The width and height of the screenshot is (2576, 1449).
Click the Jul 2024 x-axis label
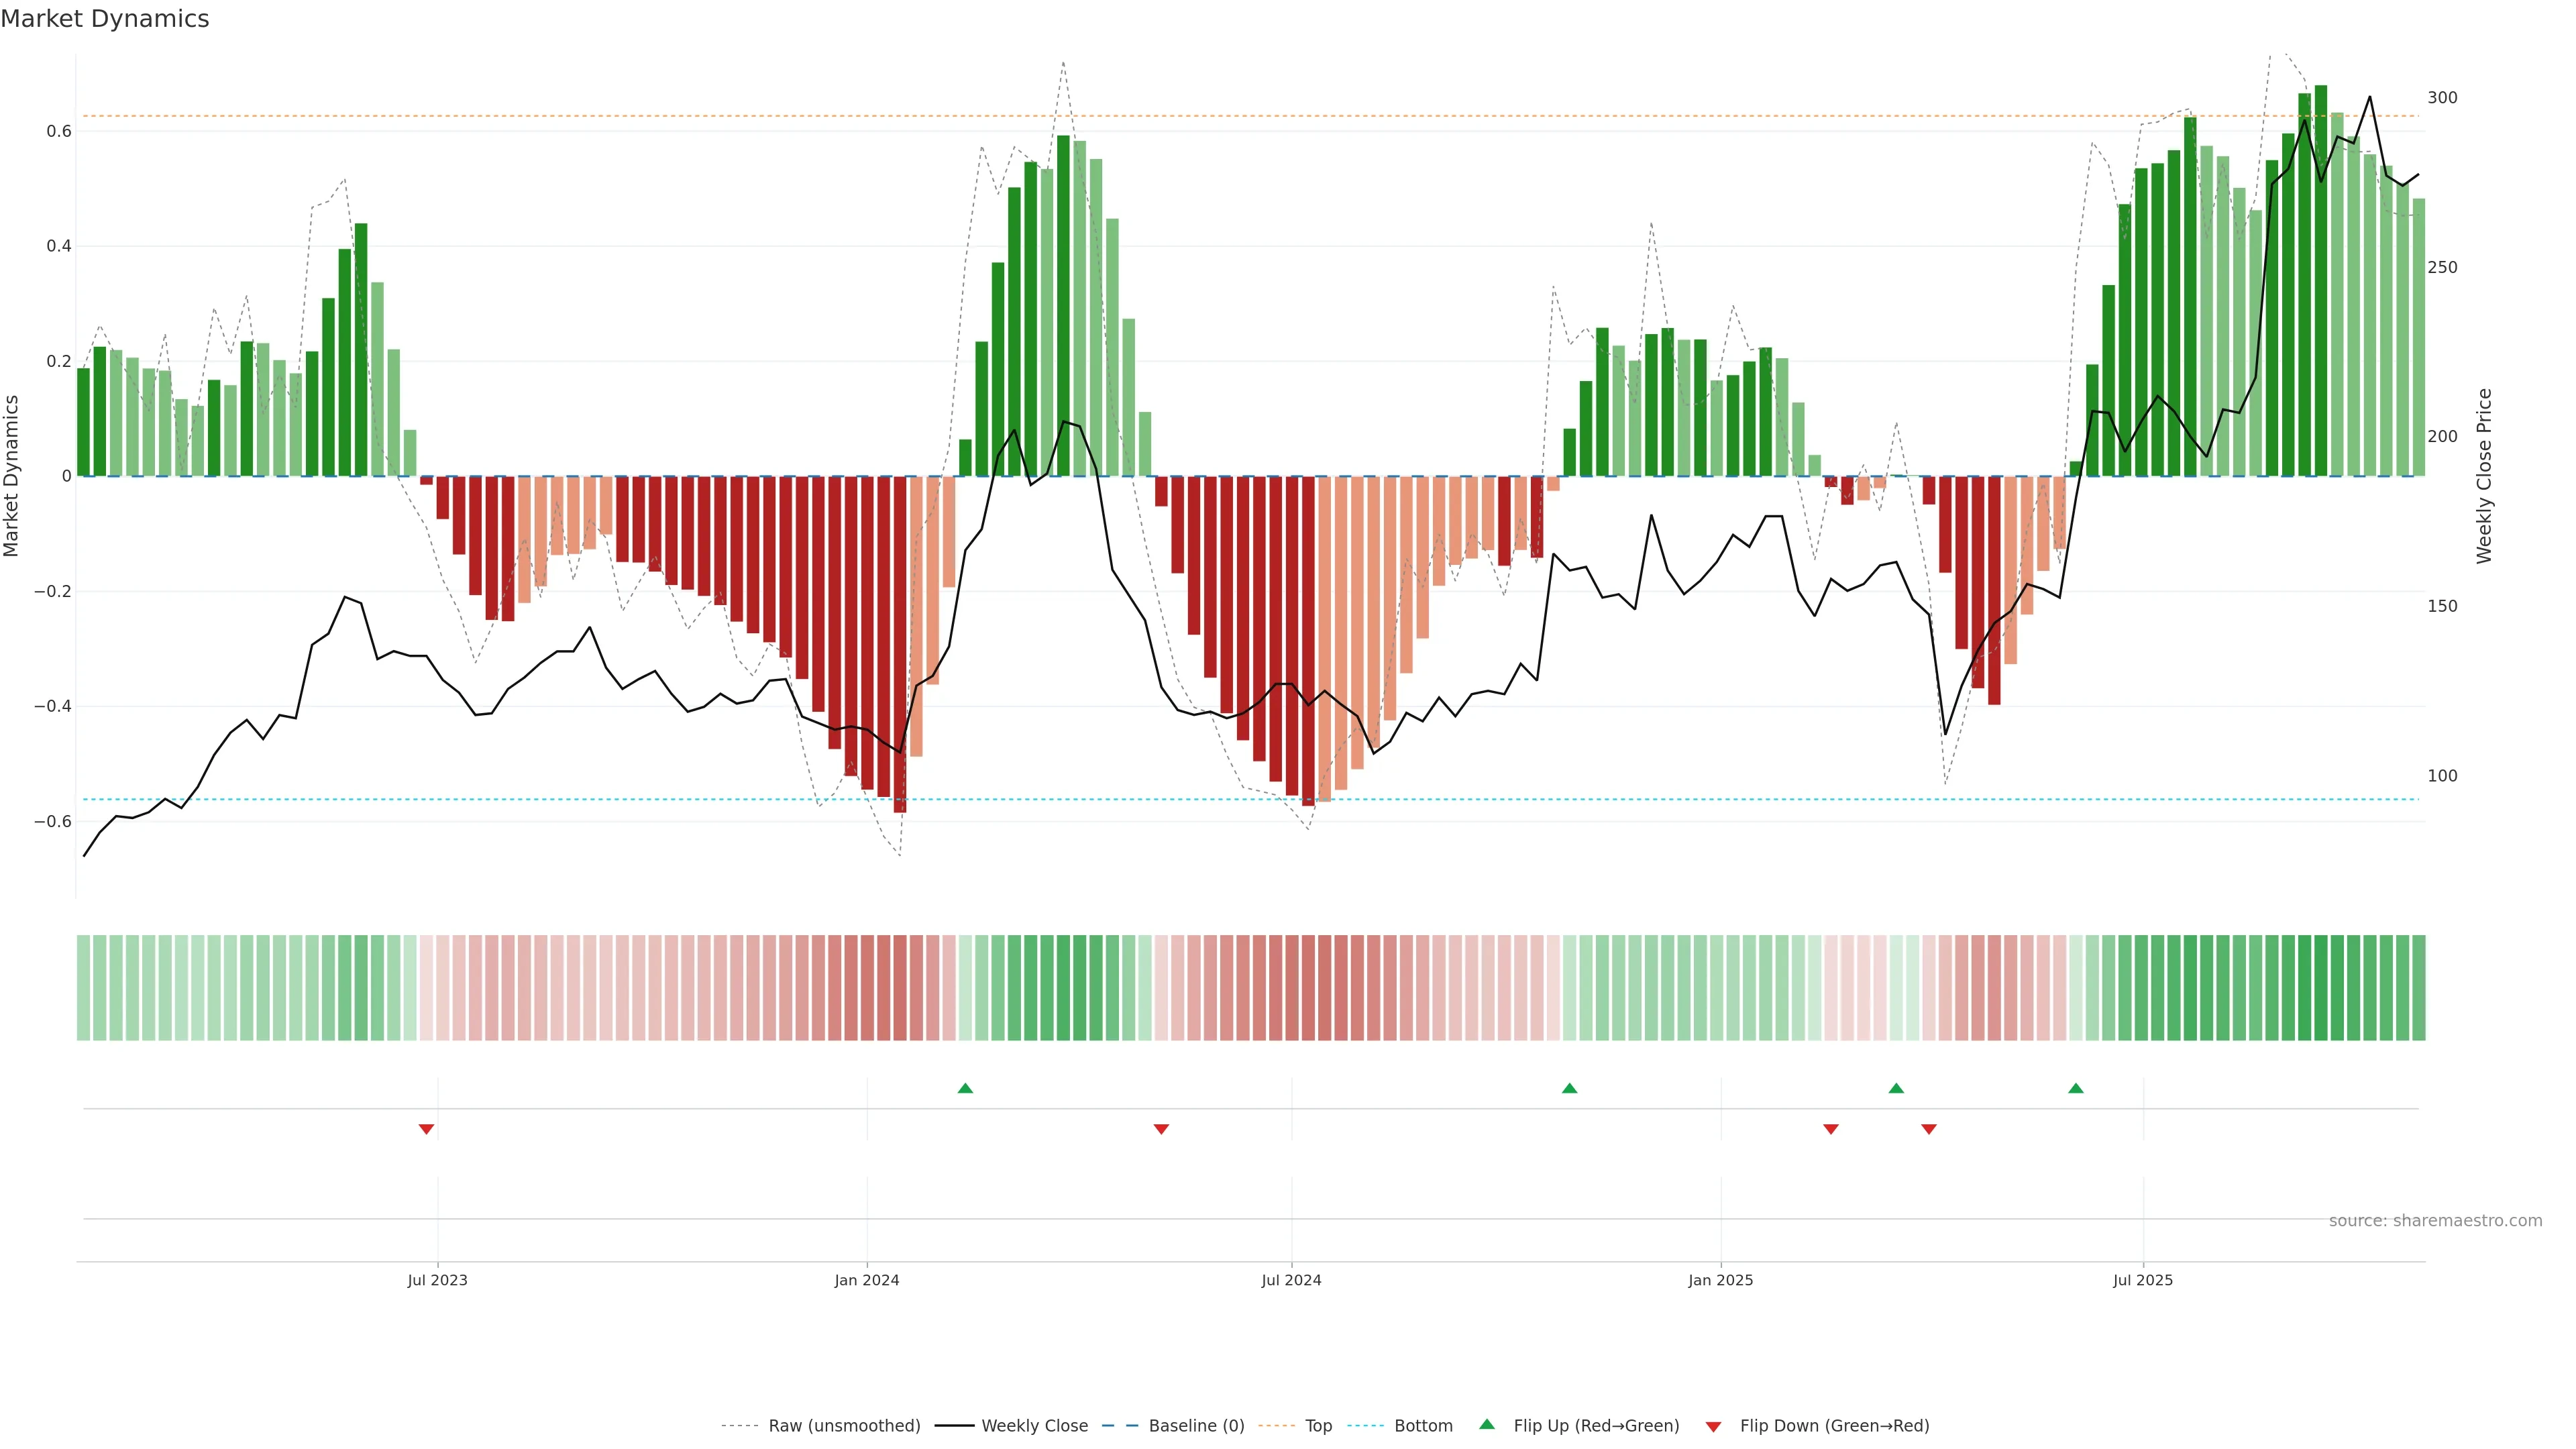(x=1291, y=1280)
